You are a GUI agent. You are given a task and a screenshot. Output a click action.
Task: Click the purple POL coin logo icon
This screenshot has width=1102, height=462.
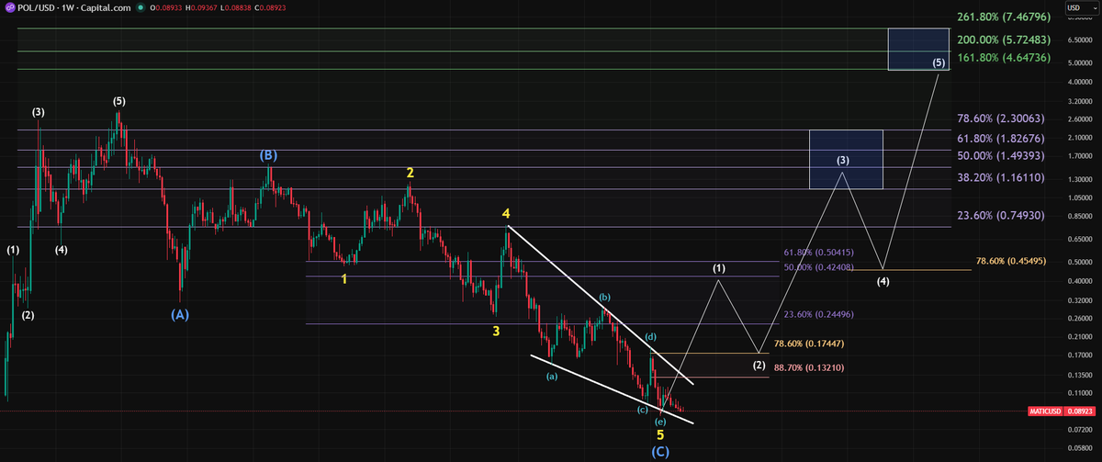click(10, 8)
